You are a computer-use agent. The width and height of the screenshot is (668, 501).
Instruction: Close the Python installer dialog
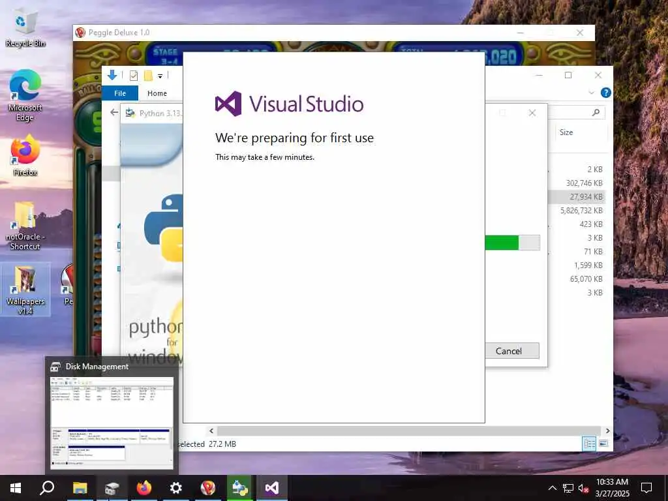point(532,113)
